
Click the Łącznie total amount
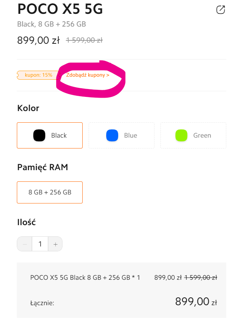click(x=196, y=302)
